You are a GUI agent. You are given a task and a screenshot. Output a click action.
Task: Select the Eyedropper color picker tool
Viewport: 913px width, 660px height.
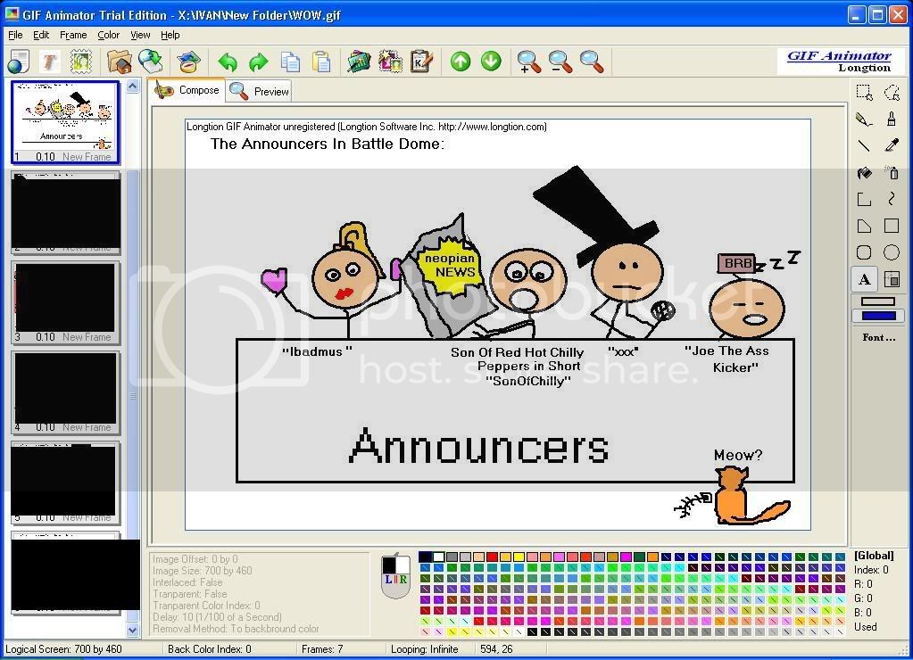pyautogui.click(x=892, y=145)
